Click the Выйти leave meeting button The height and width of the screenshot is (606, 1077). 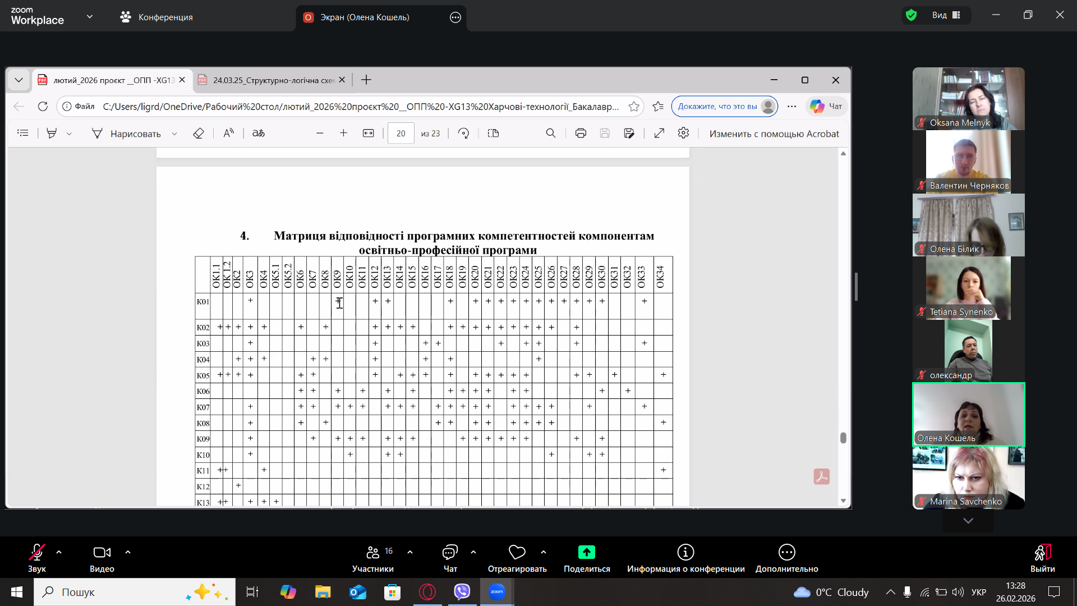tap(1042, 558)
